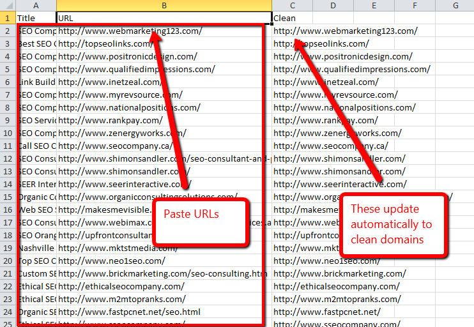Click title cell 'Top SEO C' in row 20
Image resolution: width=474 pixels, height=327 pixels.
(x=36, y=261)
